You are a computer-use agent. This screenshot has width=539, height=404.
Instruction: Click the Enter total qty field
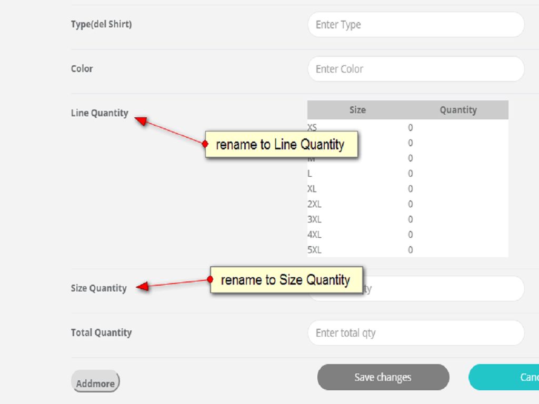click(x=416, y=333)
